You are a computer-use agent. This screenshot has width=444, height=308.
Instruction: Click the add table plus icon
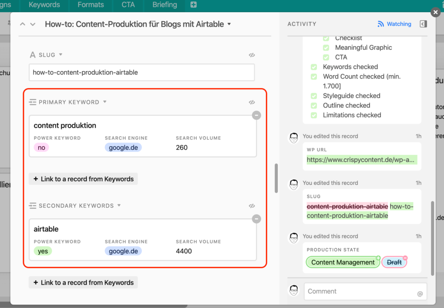click(193, 4)
